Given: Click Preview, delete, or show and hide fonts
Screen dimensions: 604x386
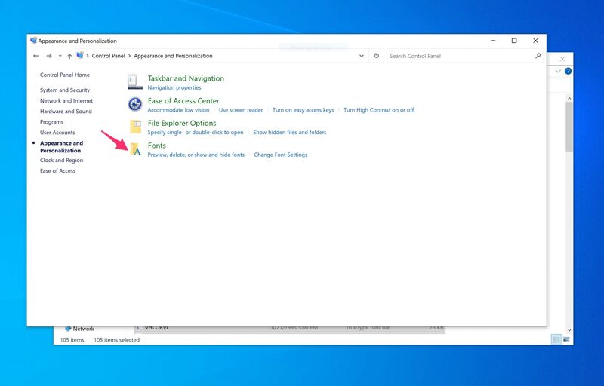Looking at the screenshot, I should (196, 155).
